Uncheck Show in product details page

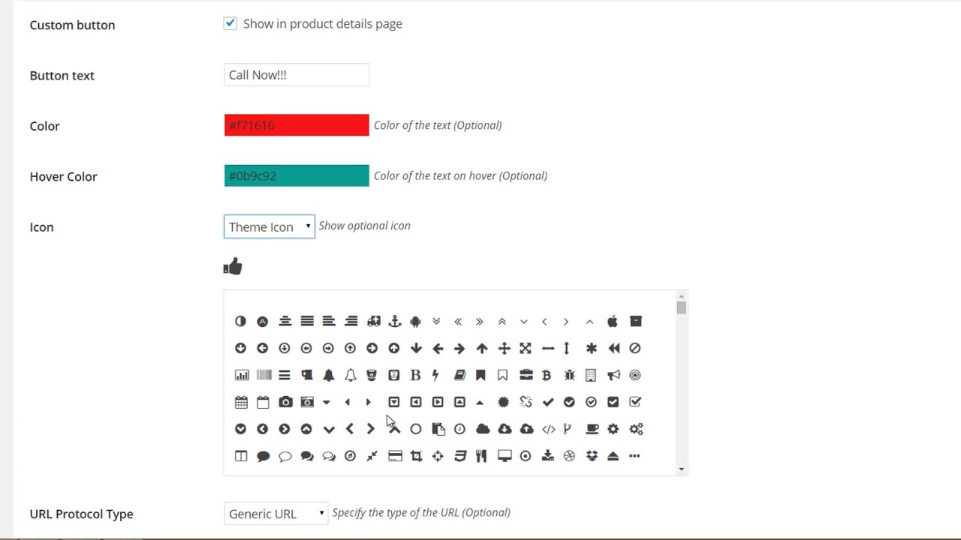click(x=230, y=24)
